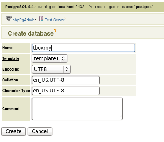The width and height of the screenshot is (164, 142).
Task: Click the Template dropdown arrow stepper
Action: pos(63,58)
